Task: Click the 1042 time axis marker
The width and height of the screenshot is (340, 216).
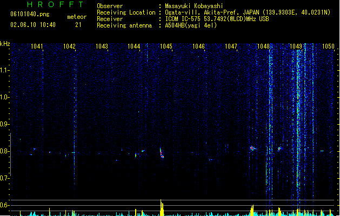Action: [x=69, y=46]
